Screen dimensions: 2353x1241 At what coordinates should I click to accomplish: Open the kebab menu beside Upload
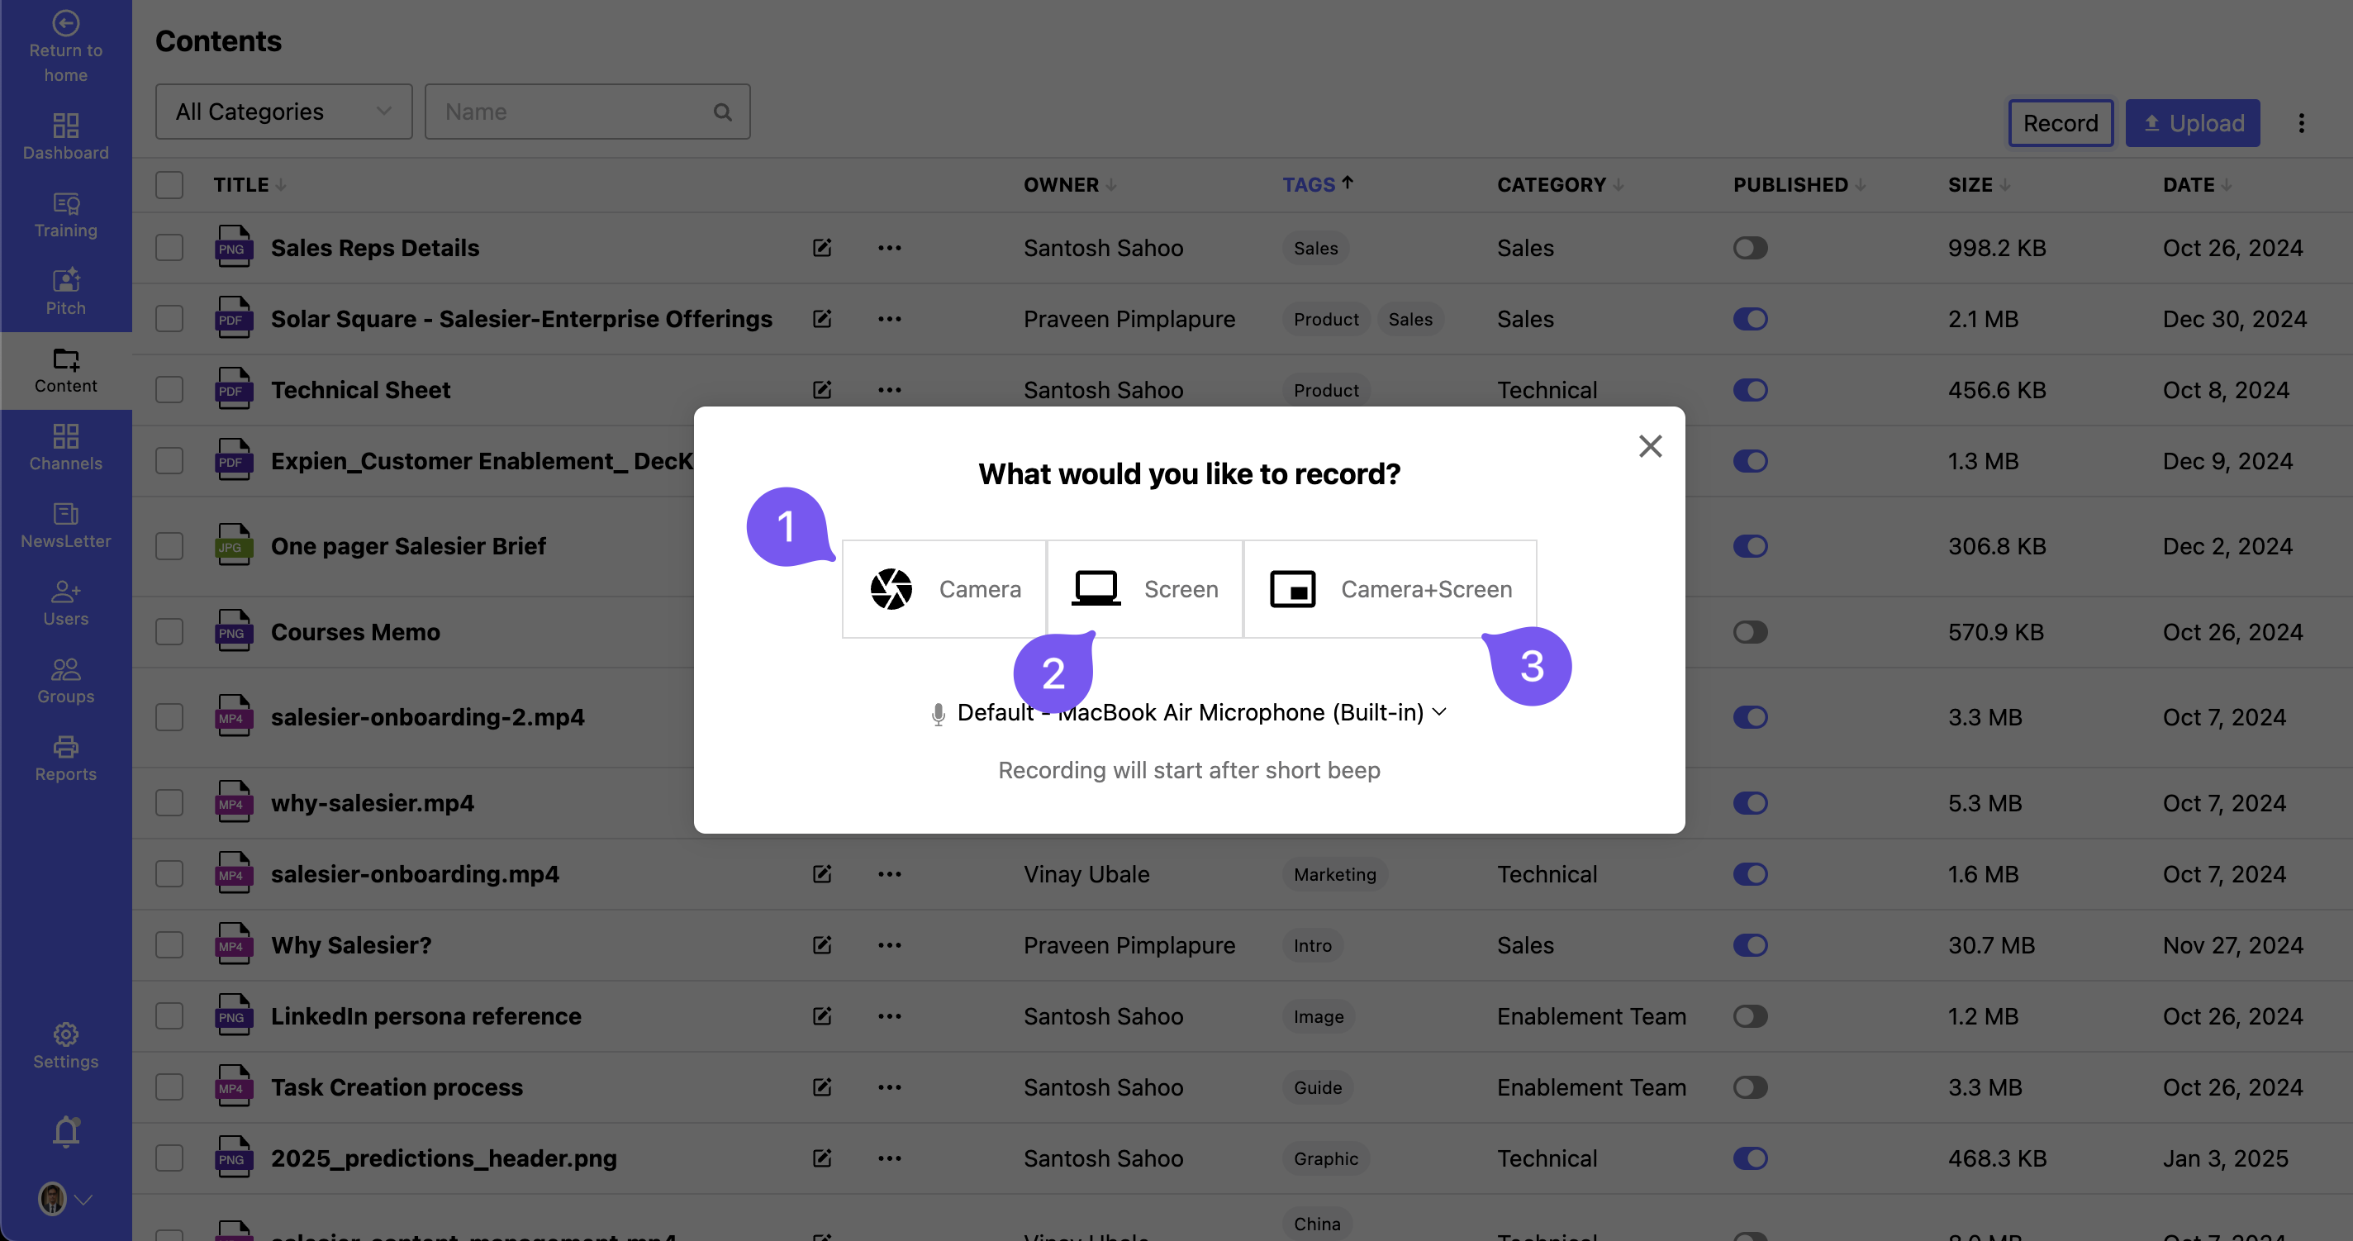click(2301, 123)
